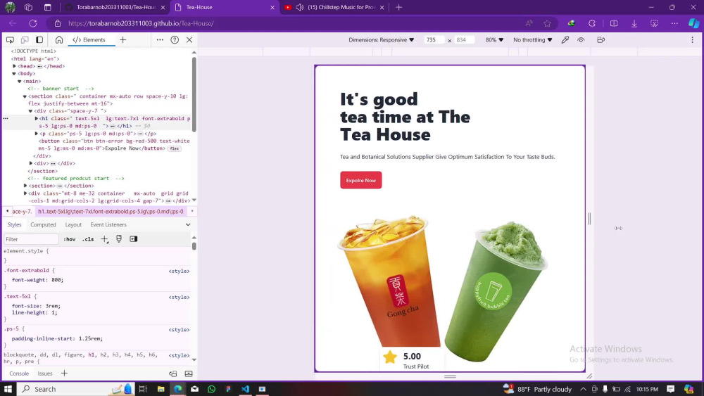Close the DevTools panel
The height and width of the screenshot is (396, 704).
(x=189, y=40)
